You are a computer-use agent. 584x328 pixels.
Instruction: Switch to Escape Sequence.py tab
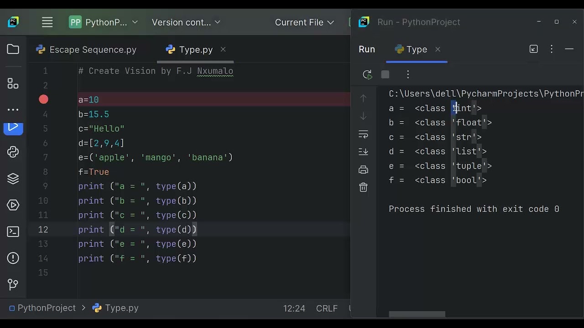[x=86, y=50]
